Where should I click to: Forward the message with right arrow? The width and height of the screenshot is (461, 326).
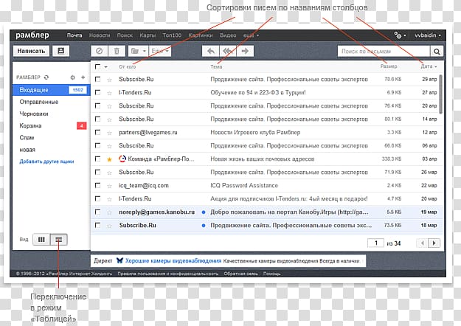(245, 51)
